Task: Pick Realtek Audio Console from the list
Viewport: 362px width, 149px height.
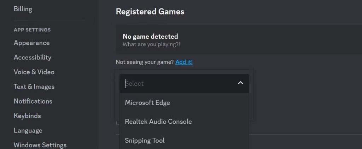Action: 158,122
